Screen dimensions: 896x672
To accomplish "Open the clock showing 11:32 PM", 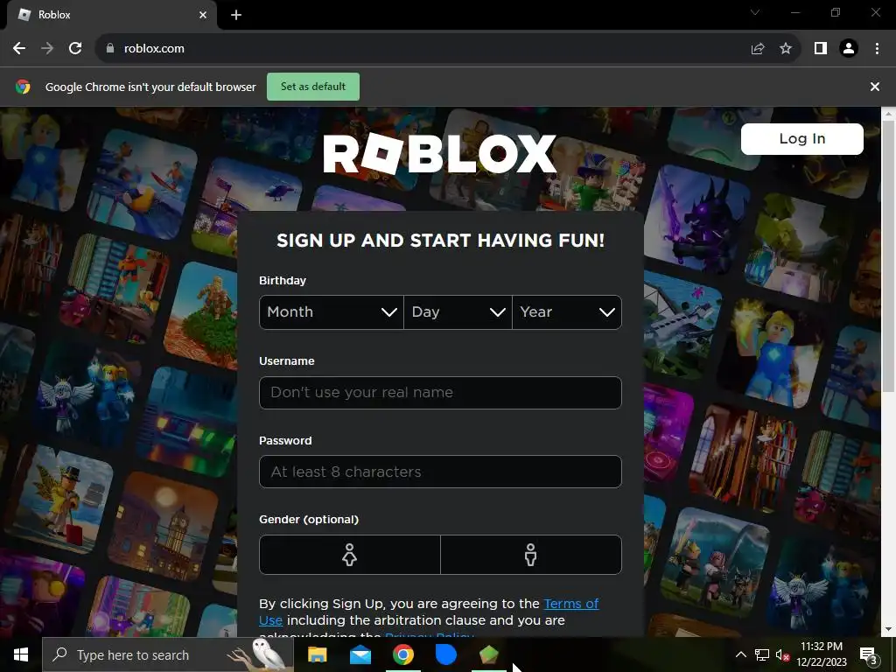I will click(821, 654).
